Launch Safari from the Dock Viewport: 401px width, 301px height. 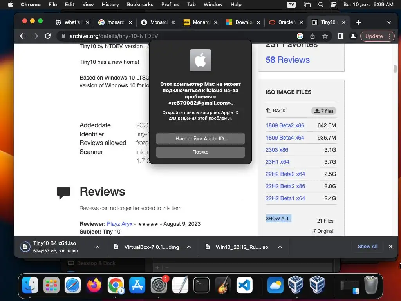(x=72, y=285)
